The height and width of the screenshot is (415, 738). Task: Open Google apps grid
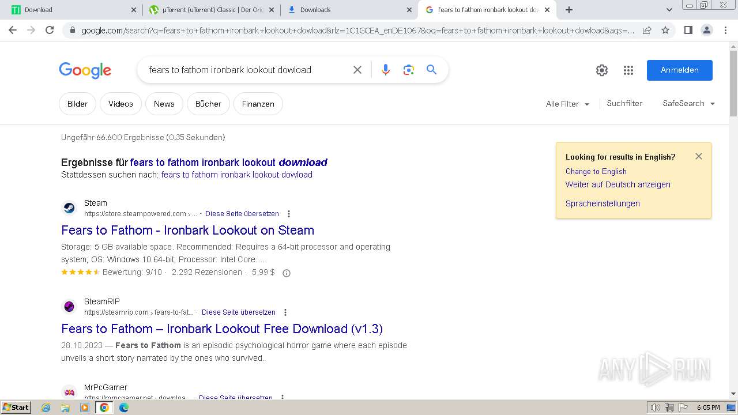(x=628, y=70)
